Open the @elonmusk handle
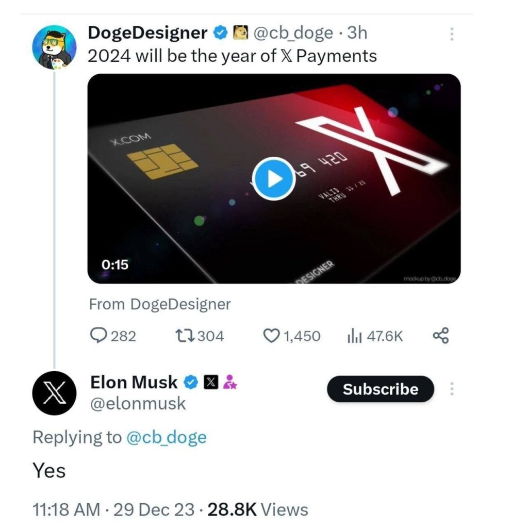528x528 pixels. [138, 403]
